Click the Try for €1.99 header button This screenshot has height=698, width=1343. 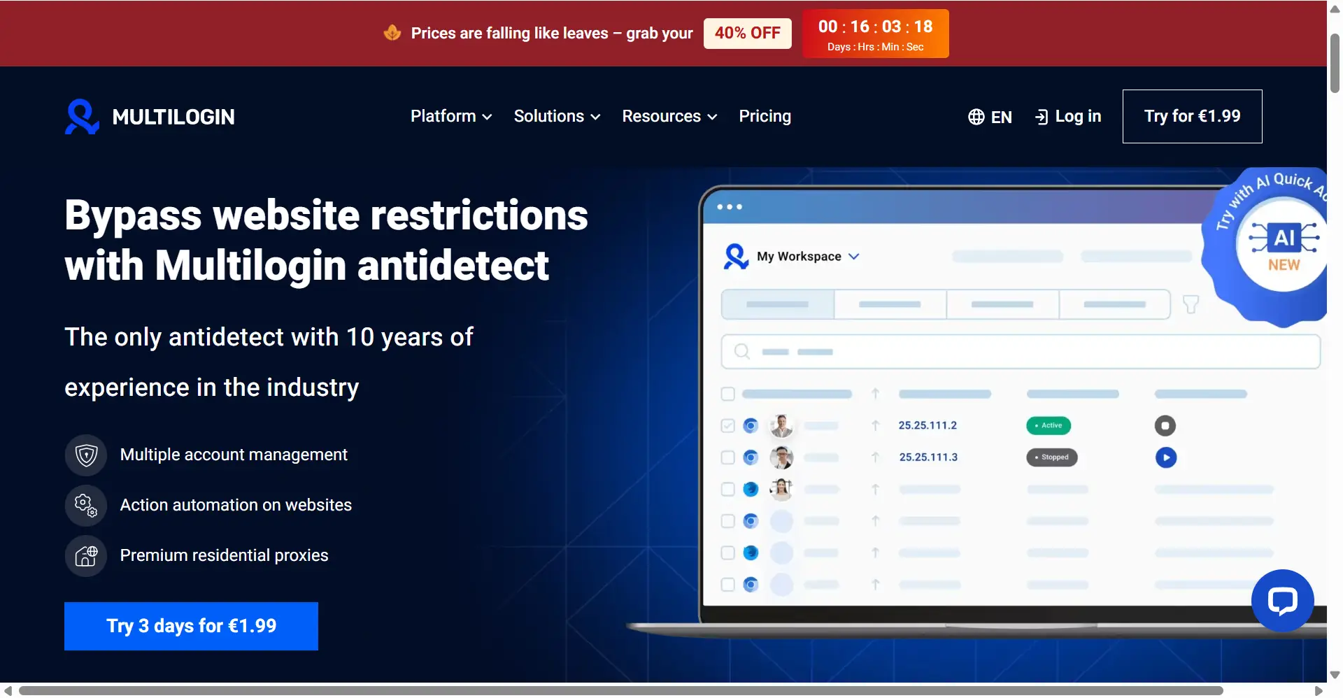coord(1192,116)
